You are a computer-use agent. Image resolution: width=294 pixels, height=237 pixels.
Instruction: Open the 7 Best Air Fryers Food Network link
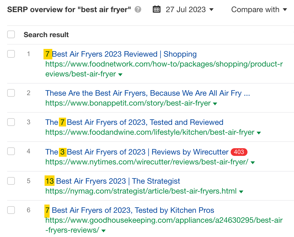[x=121, y=54]
